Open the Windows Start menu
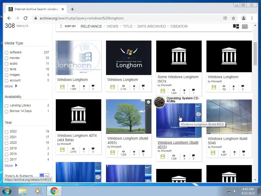261x196 pixels. pyautogui.click(x=7, y=191)
